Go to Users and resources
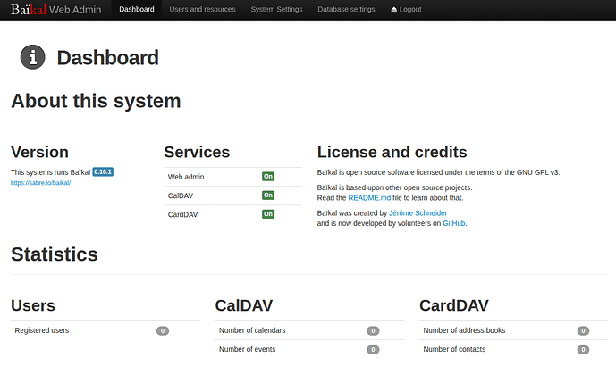 point(202,9)
